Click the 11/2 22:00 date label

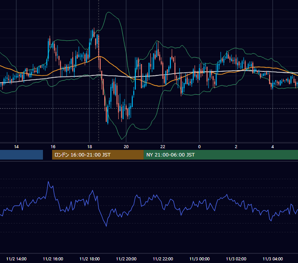163,259
